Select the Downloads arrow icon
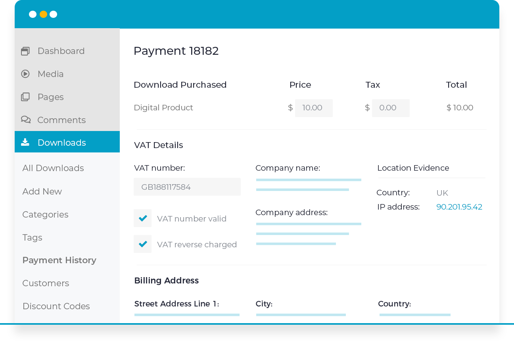The image size is (514, 341). tap(25, 142)
